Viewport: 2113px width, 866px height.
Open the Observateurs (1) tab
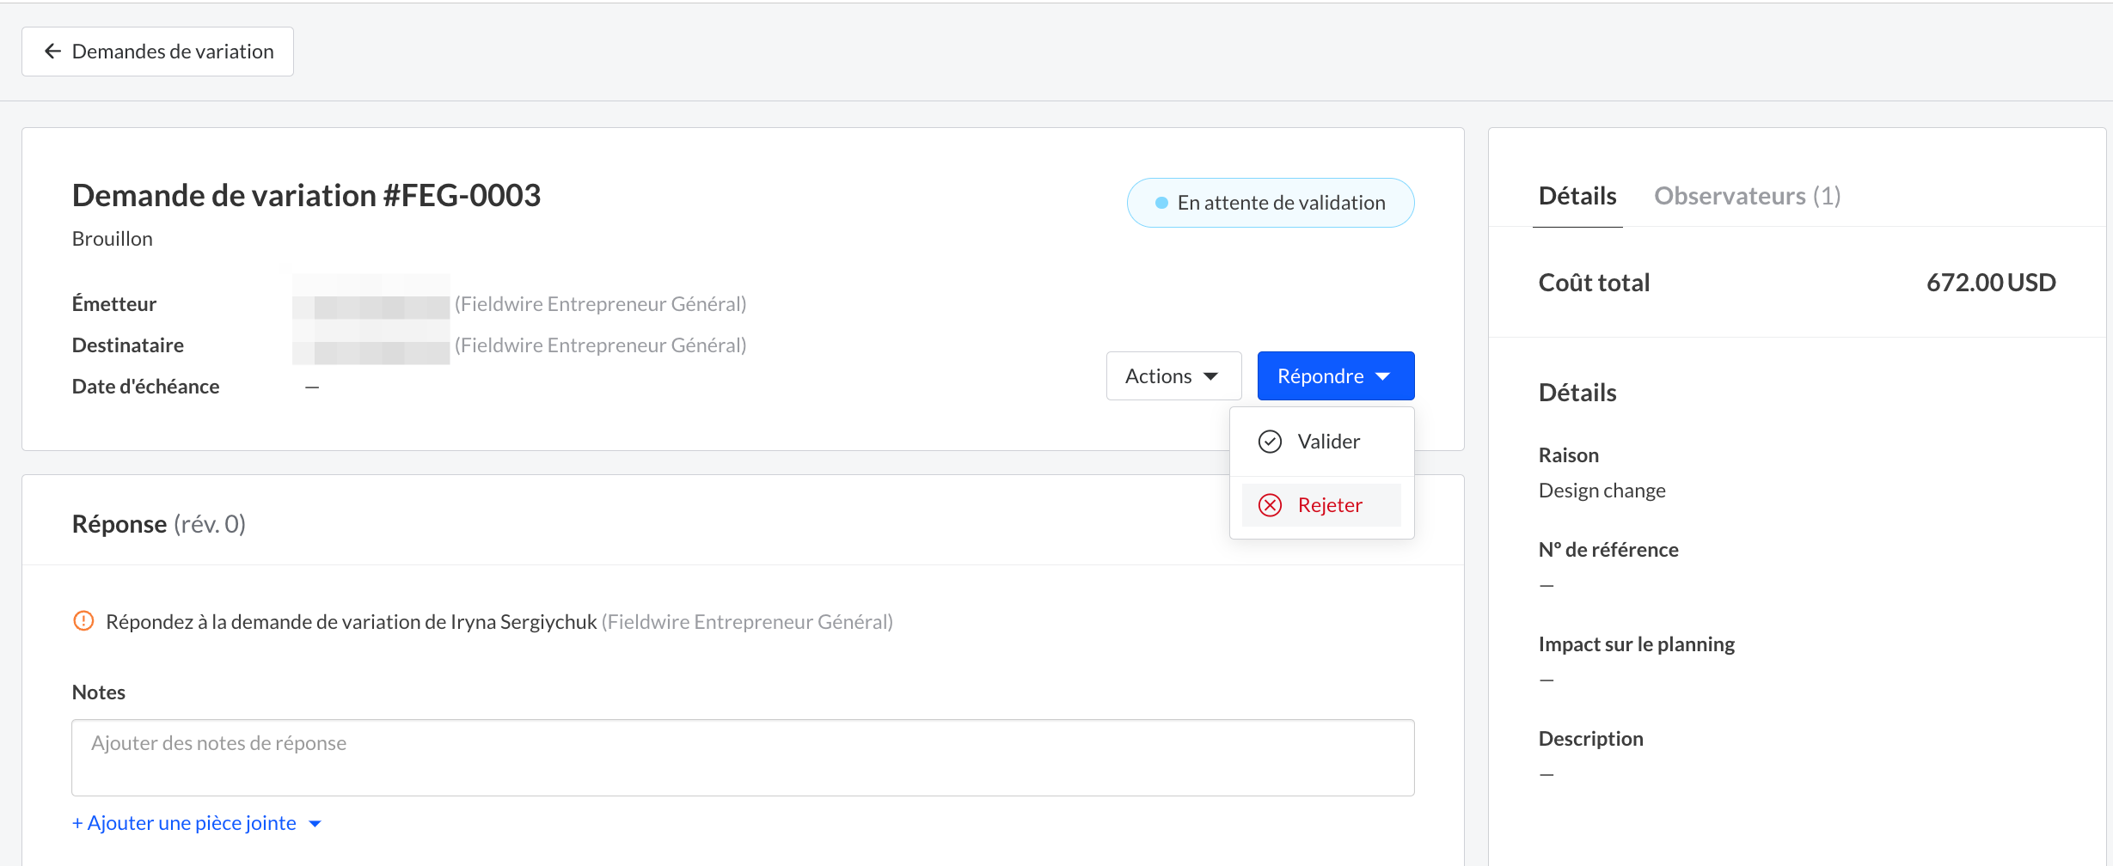[x=1748, y=197]
